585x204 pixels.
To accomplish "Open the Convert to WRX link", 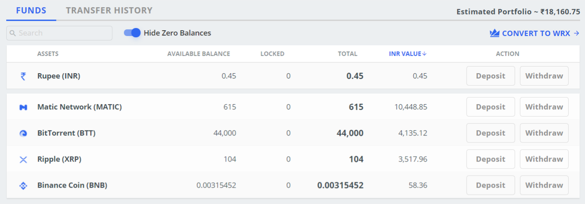I will coord(535,33).
